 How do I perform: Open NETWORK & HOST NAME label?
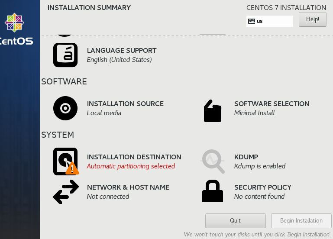click(128, 187)
